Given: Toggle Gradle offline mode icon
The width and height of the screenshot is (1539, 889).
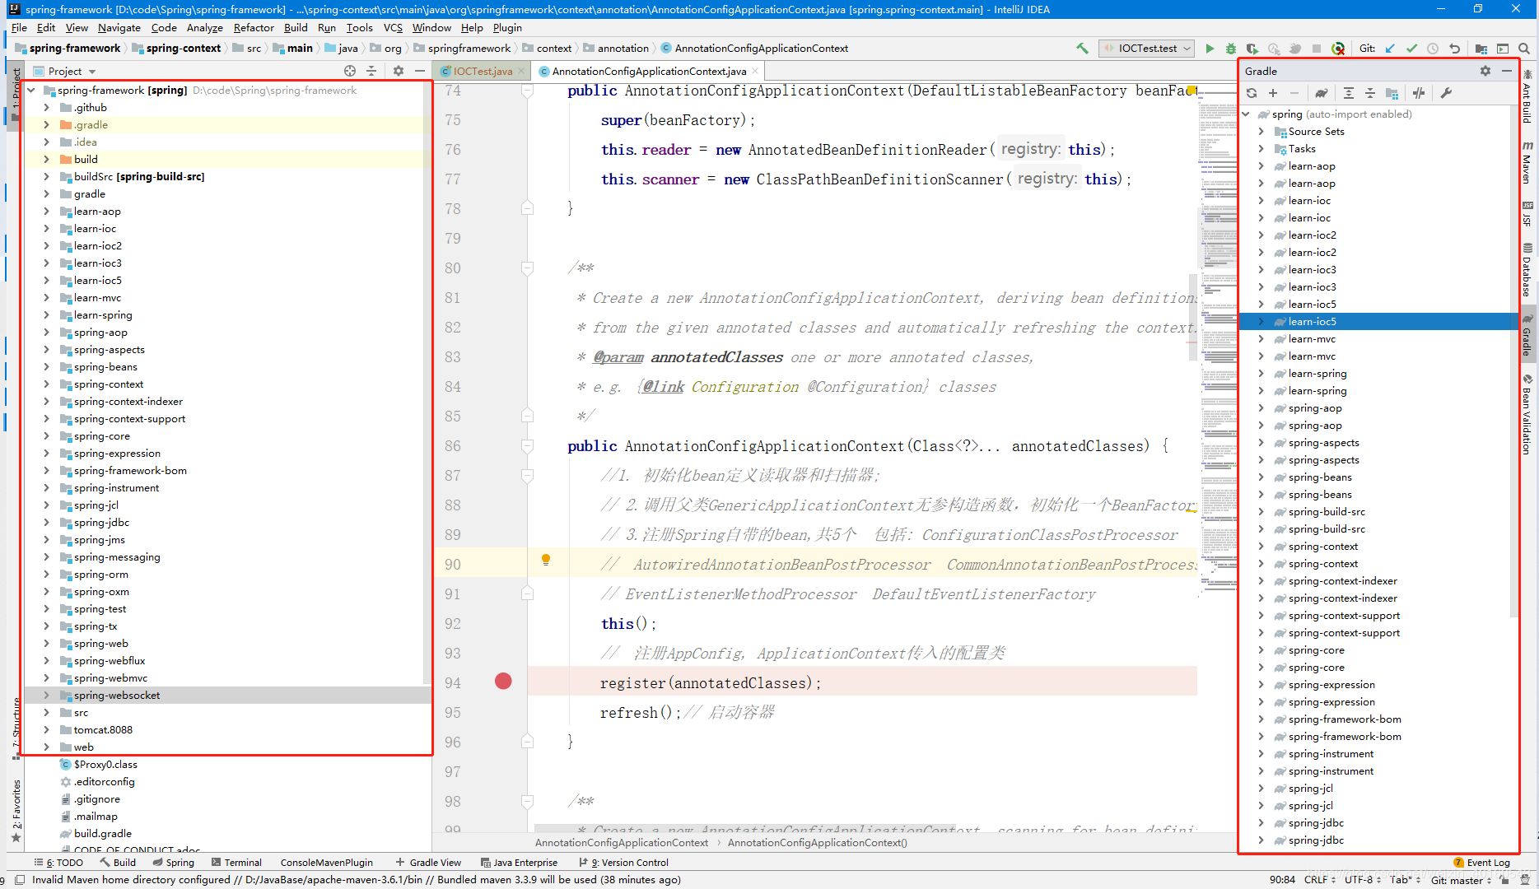Looking at the screenshot, I should (x=1419, y=93).
